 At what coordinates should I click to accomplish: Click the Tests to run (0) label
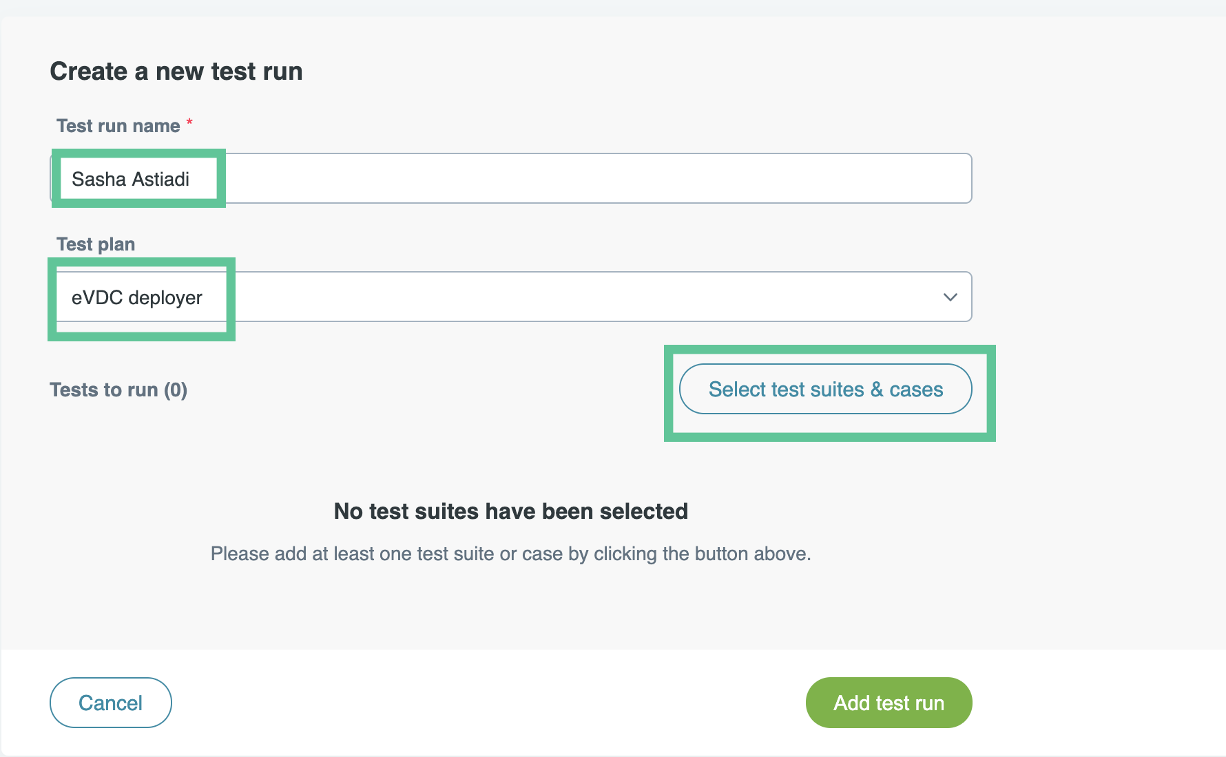click(x=118, y=390)
